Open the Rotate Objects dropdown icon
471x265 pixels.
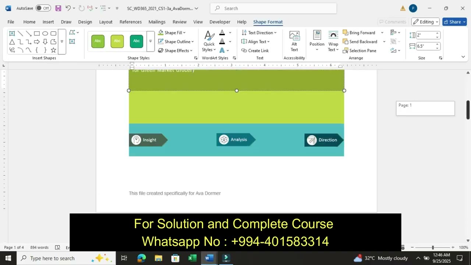coord(395,50)
